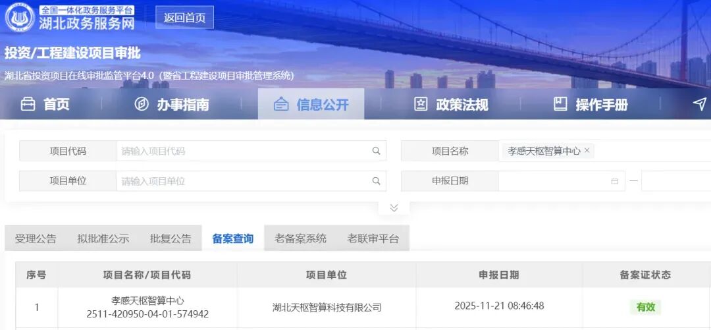The width and height of the screenshot is (711, 330).
Task: Open the 信息公开 navigation menu
Action: tap(311, 104)
